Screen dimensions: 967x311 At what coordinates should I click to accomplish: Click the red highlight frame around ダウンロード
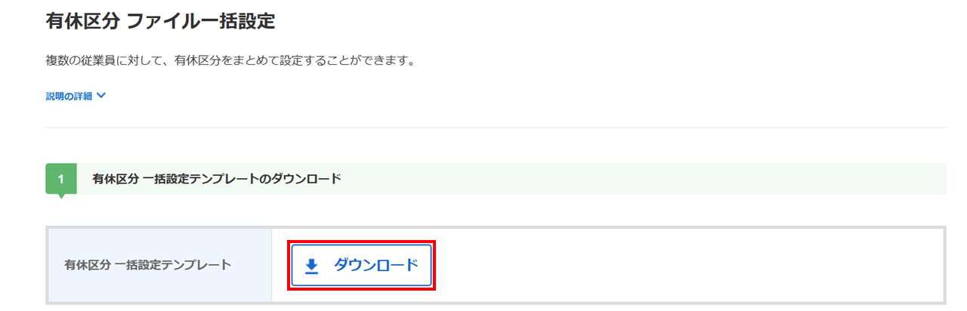[288, 265]
